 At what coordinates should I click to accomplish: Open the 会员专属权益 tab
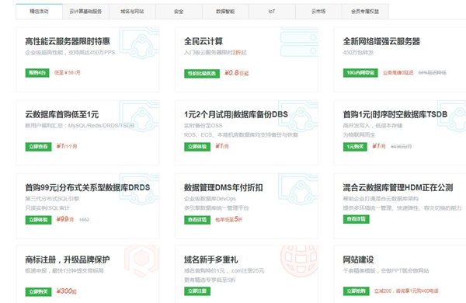tap(365, 12)
